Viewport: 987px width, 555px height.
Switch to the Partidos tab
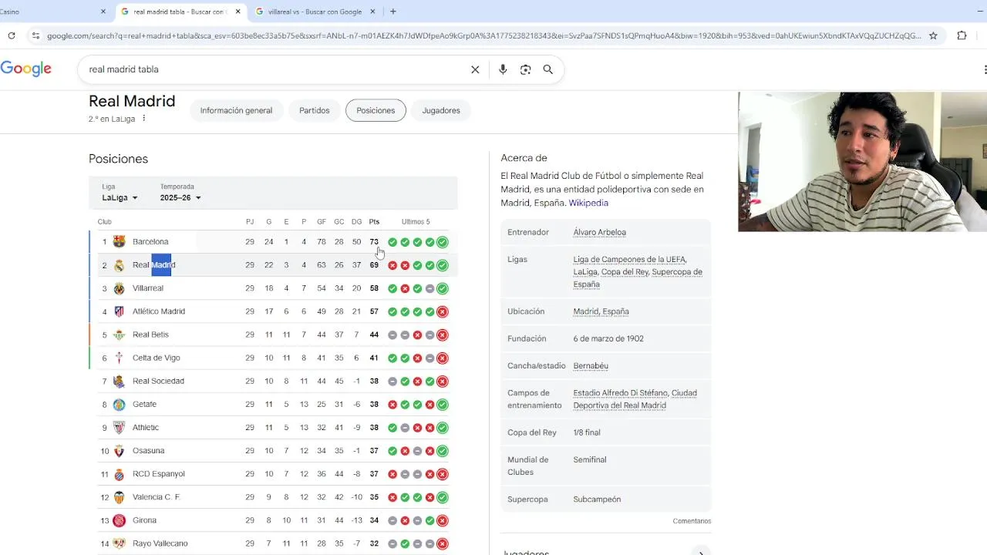[315, 110]
